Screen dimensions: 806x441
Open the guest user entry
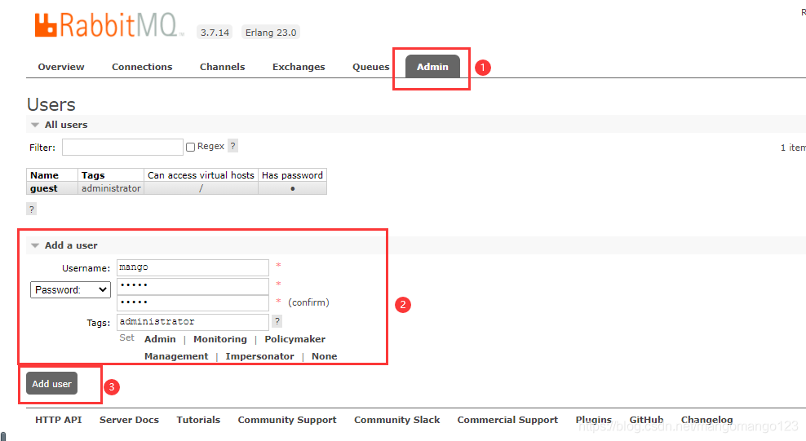pyautogui.click(x=44, y=188)
